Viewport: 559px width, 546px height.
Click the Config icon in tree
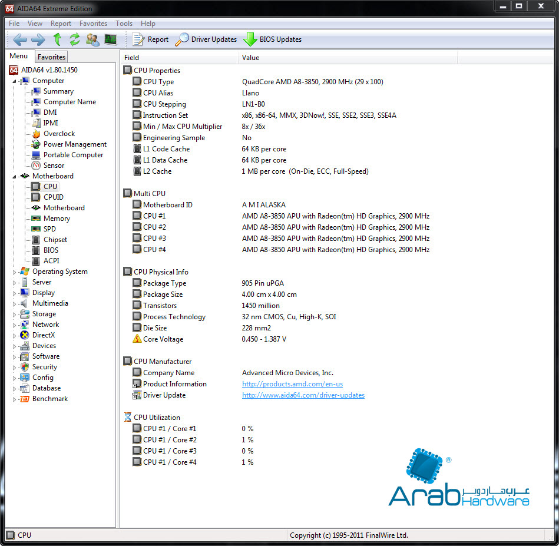point(25,378)
